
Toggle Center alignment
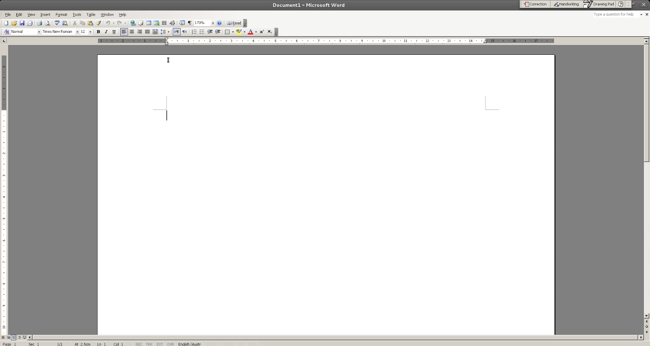[x=132, y=32]
